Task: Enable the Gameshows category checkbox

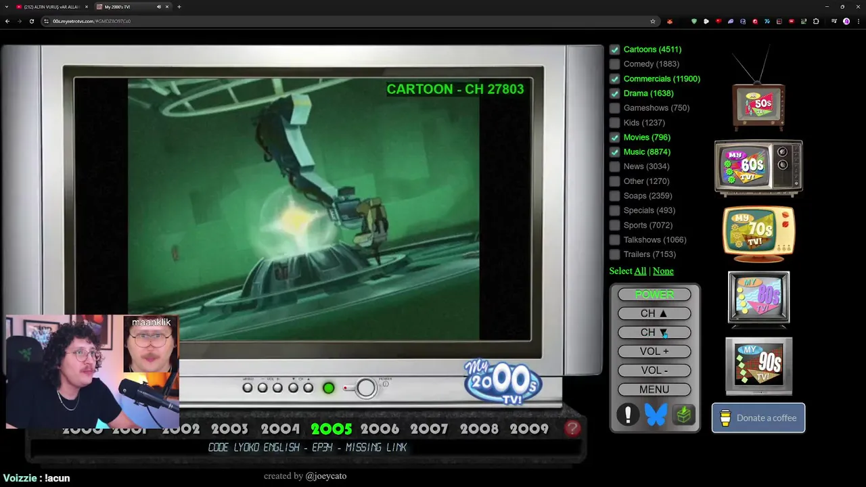Action: (614, 108)
